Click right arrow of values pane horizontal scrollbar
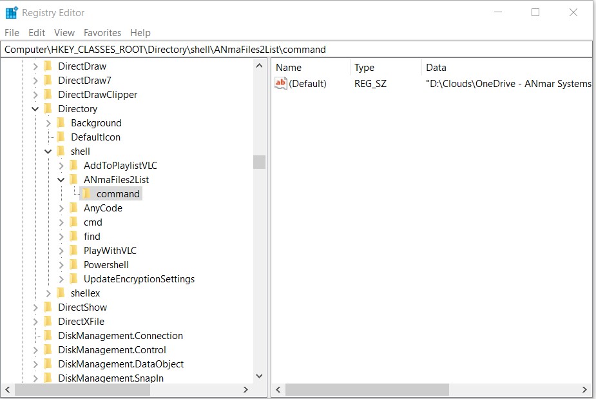596x399 pixels. (x=584, y=389)
